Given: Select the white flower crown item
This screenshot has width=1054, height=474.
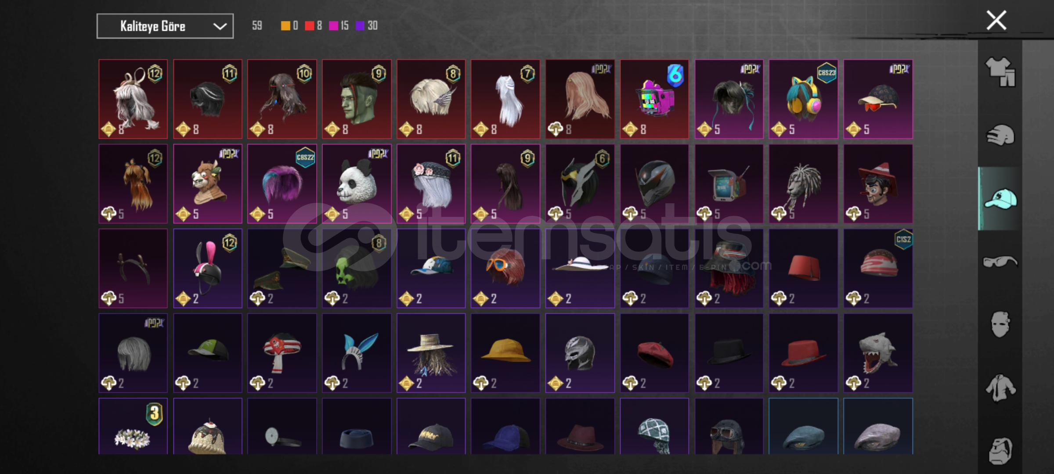Looking at the screenshot, I should [133, 426].
